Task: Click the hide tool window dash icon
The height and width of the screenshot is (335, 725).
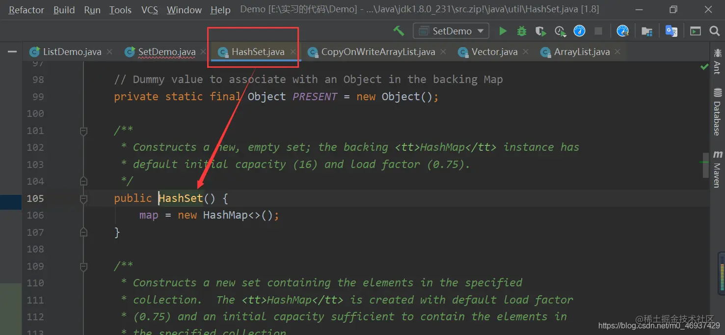Action: [x=12, y=51]
